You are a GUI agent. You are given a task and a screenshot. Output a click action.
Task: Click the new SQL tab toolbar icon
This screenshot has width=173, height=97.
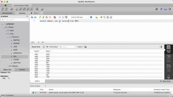[x=3, y=9]
